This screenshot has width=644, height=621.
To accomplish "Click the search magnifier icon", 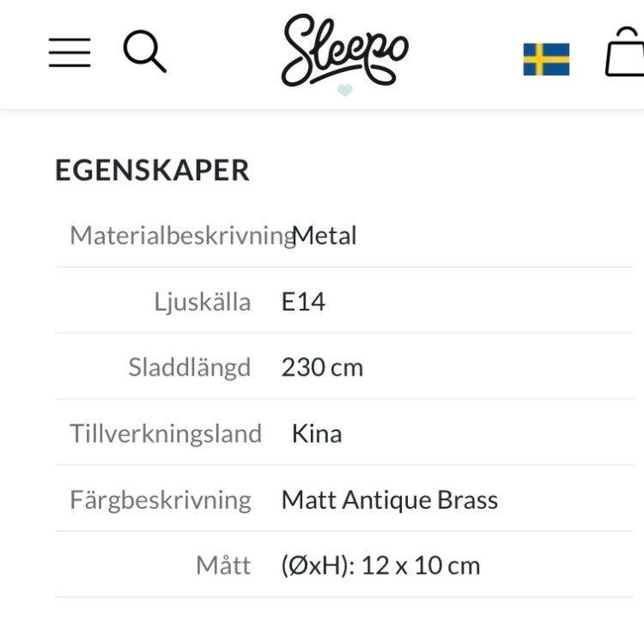I will pyautogui.click(x=144, y=51).
